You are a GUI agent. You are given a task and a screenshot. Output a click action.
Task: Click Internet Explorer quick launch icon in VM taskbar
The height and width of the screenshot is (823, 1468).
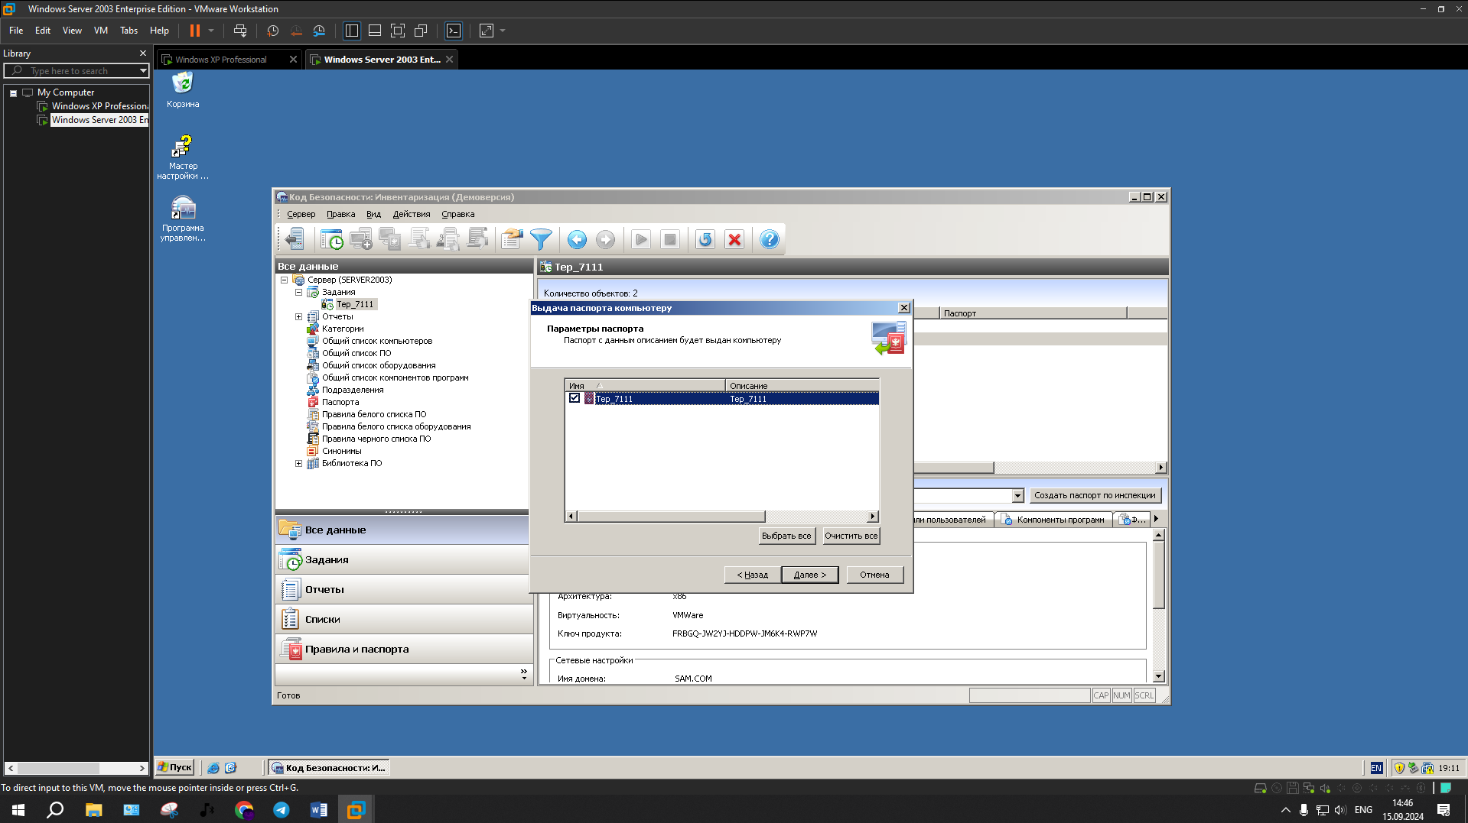[213, 768]
